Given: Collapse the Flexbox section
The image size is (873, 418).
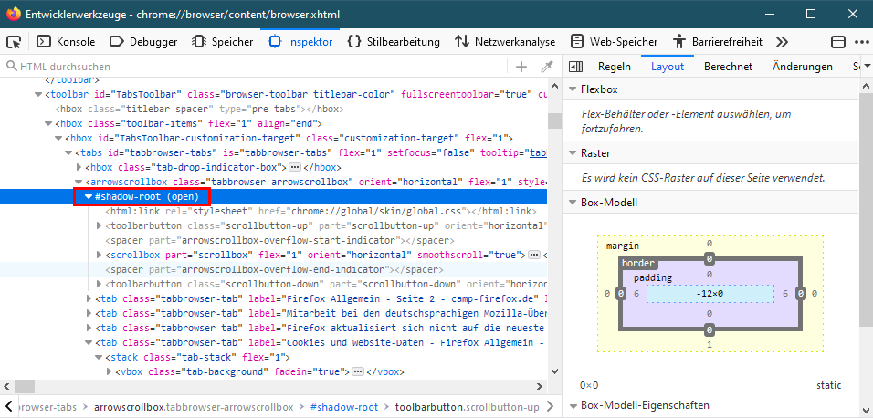Looking at the screenshot, I should [573, 89].
